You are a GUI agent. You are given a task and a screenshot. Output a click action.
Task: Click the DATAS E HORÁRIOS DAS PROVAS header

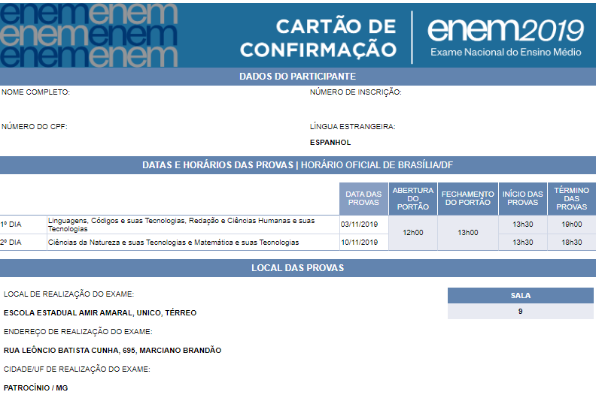coord(297,165)
